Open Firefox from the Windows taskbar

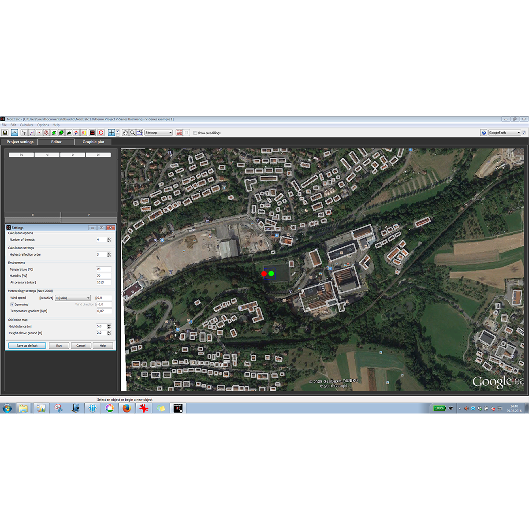(x=127, y=408)
